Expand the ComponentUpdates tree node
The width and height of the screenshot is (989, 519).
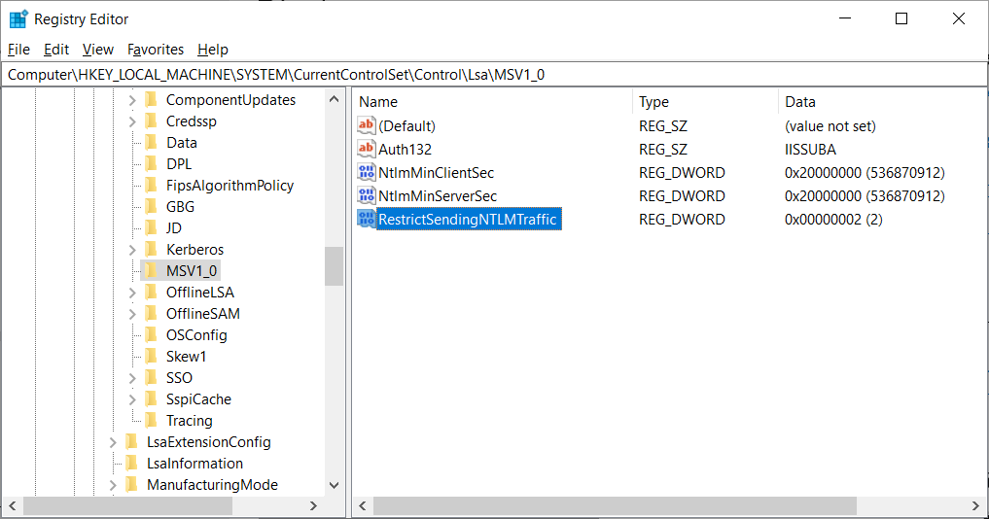click(132, 100)
